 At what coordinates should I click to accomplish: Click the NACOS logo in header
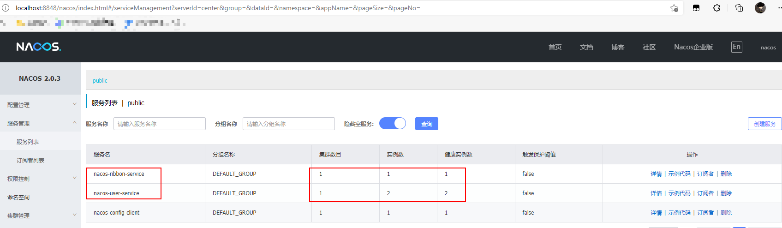tap(38, 47)
